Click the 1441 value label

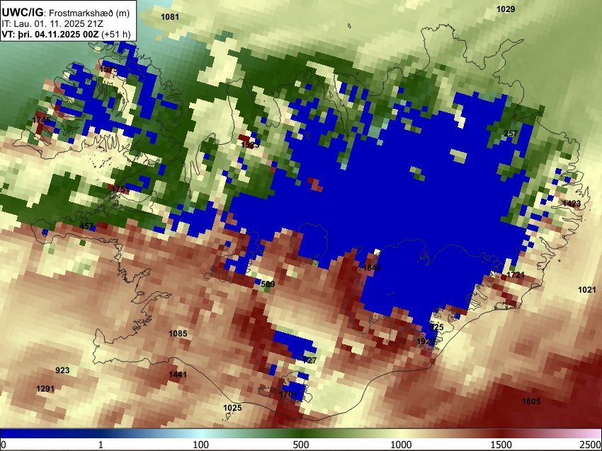pyautogui.click(x=178, y=375)
